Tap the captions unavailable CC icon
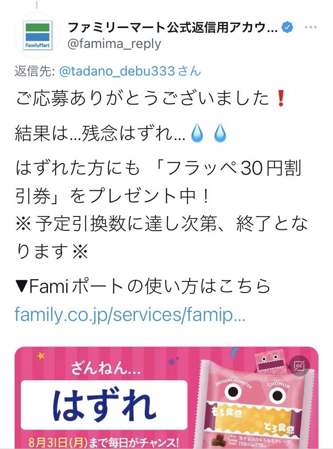 click(299, 366)
